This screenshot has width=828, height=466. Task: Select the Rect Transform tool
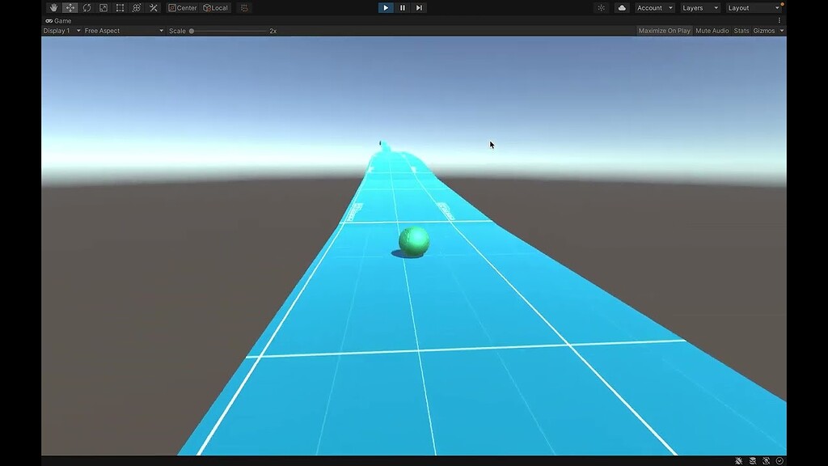(119, 7)
